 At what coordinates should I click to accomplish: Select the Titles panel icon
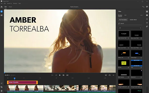click(x=147, y=12)
